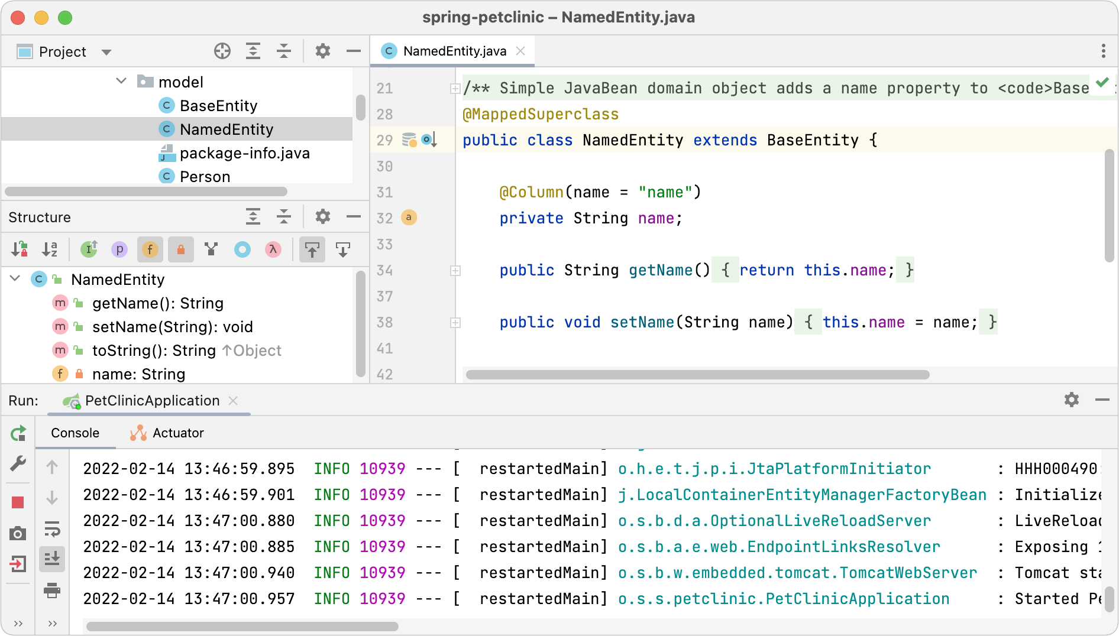
Task: Toggle group methods by defining type
Action: (x=211, y=249)
